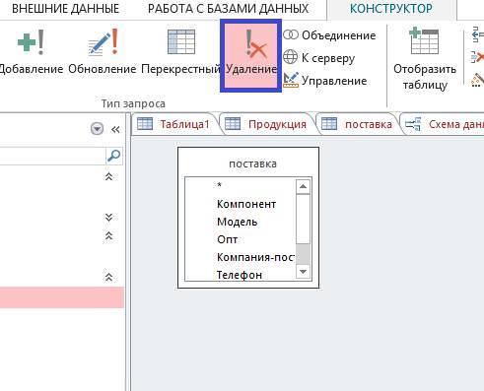This screenshot has height=391, width=484.
Task: Select the К серверу pass-through option
Action: point(319,58)
